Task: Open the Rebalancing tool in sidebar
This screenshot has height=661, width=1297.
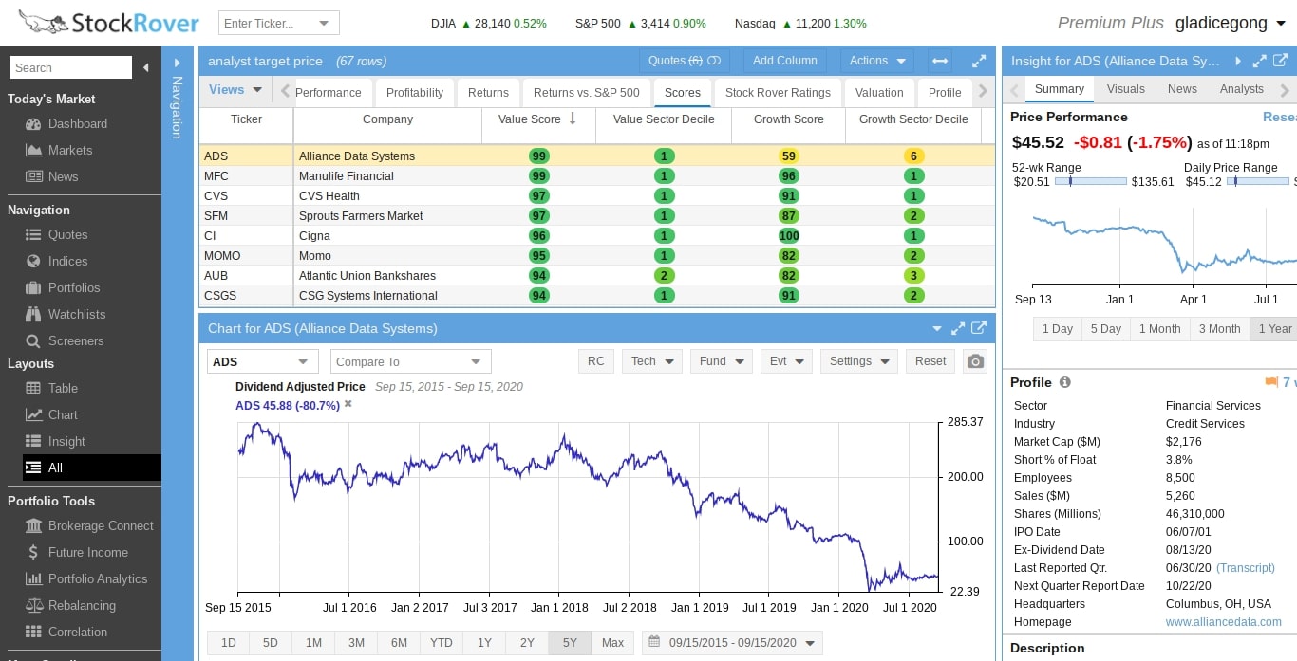Action: pos(82,605)
